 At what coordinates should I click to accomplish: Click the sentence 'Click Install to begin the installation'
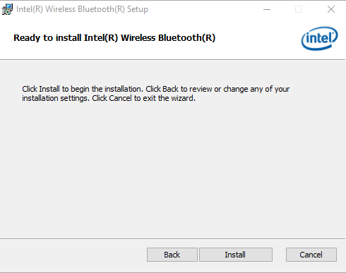click(83, 89)
